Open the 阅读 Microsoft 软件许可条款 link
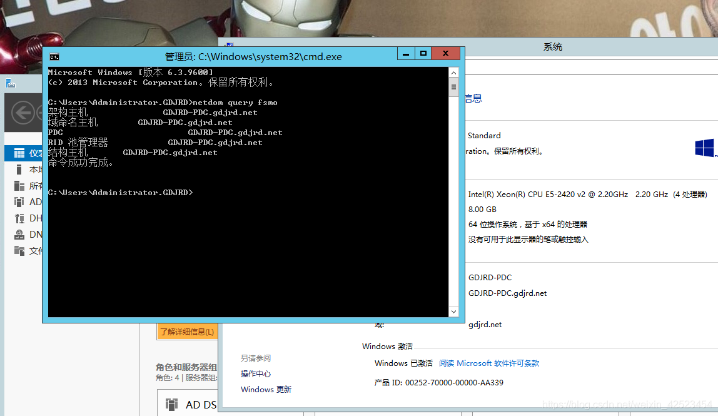The width and height of the screenshot is (718, 416). click(489, 363)
